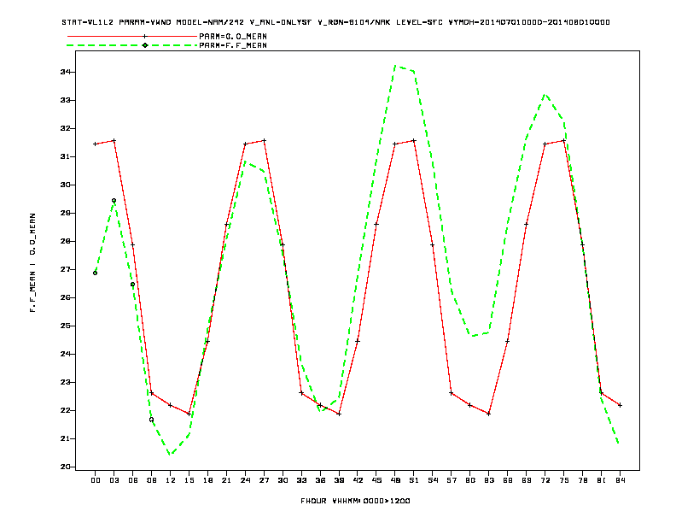Click the x-axis tick label 42
The width and height of the screenshot is (676, 523).
358,480
